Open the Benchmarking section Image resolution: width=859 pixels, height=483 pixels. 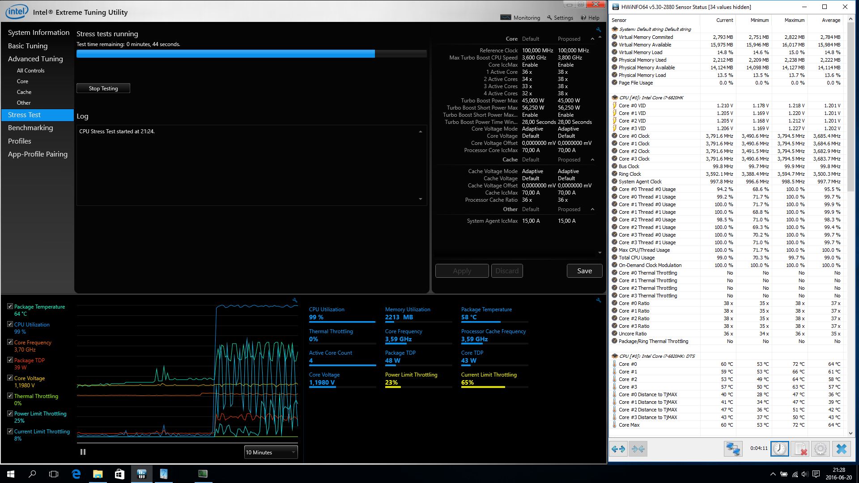click(x=30, y=128)
